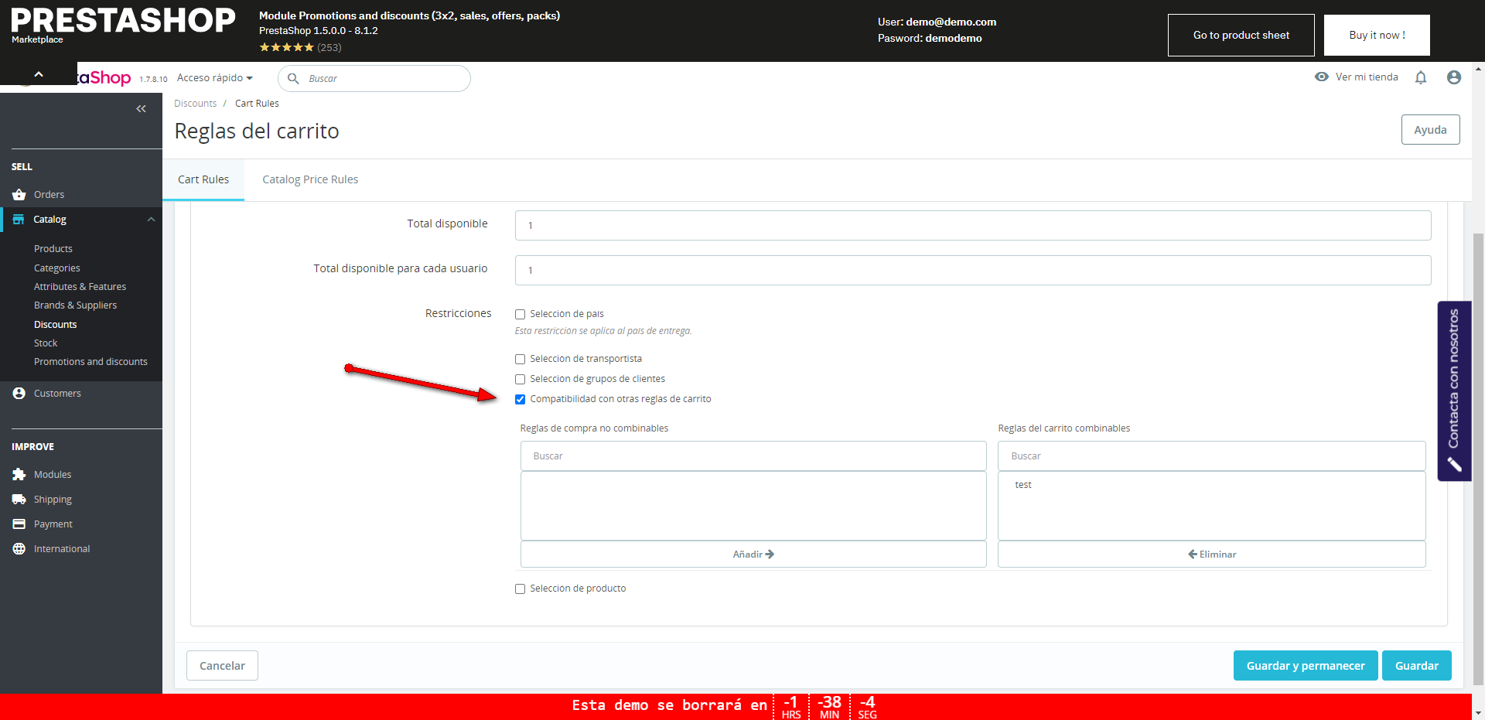Viewport: 1485px width, 720px height.
Task: Switch to Catalog Price Rules tab
Action: coord(310,179)
